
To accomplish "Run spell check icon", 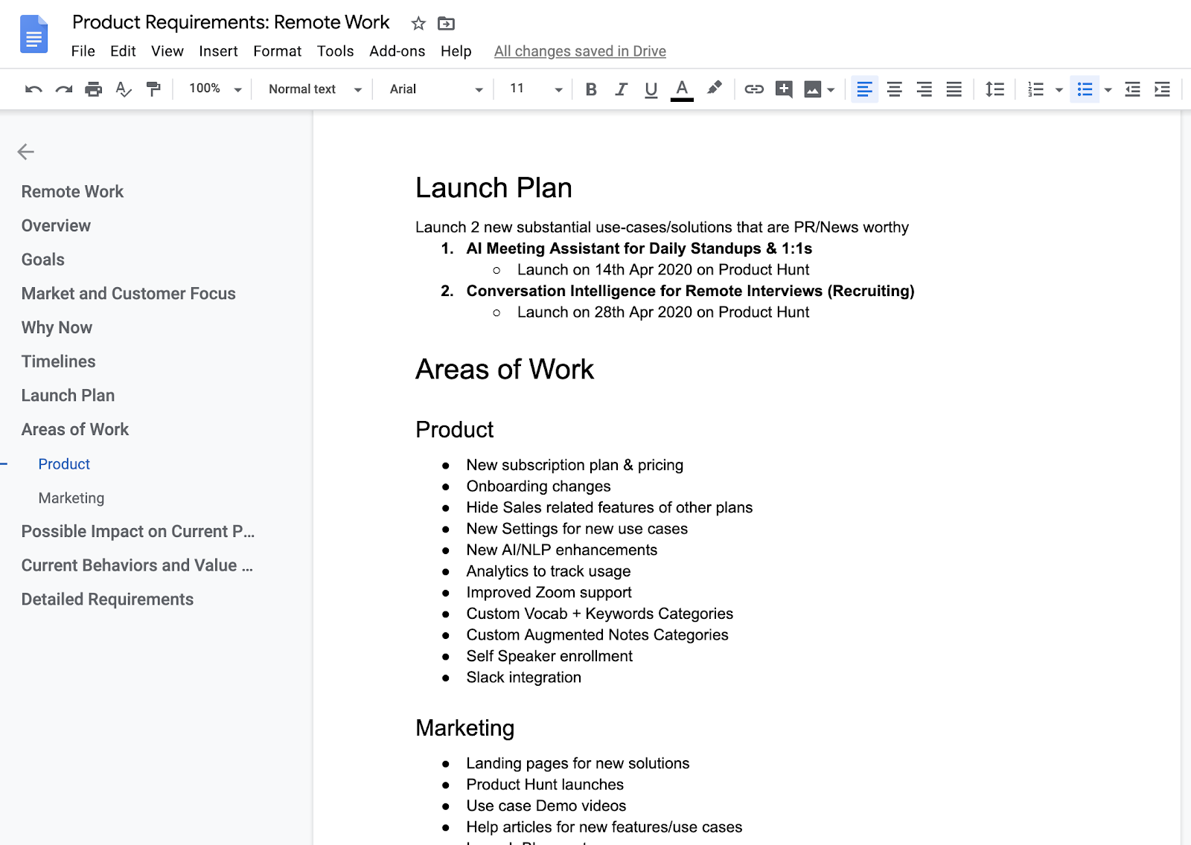I will [x=124, y=89].
